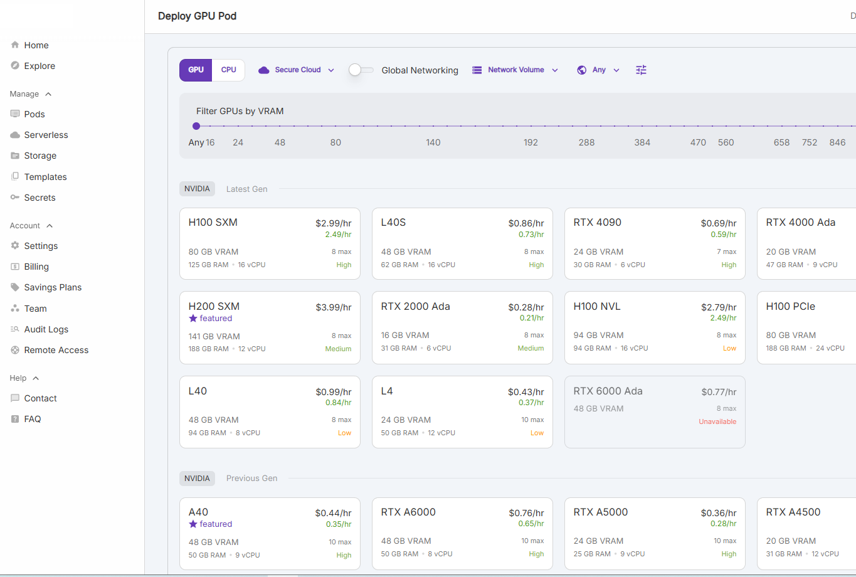The height and width of the screenshot is (577, 856).
Task: Collapse the Manage section
Action: click(31, 94)
